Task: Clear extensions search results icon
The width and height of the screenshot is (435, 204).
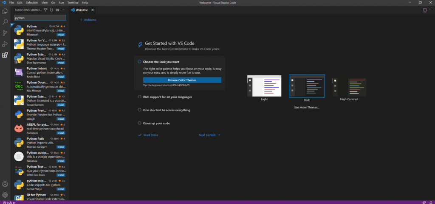Action: click(x=57, y=10)
